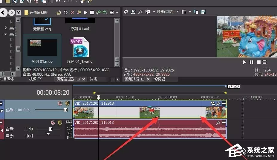The image size is (277, 160).
Task: Open event pan/crop on video clip
Action: pyautogui.click(x=213, y=103)
